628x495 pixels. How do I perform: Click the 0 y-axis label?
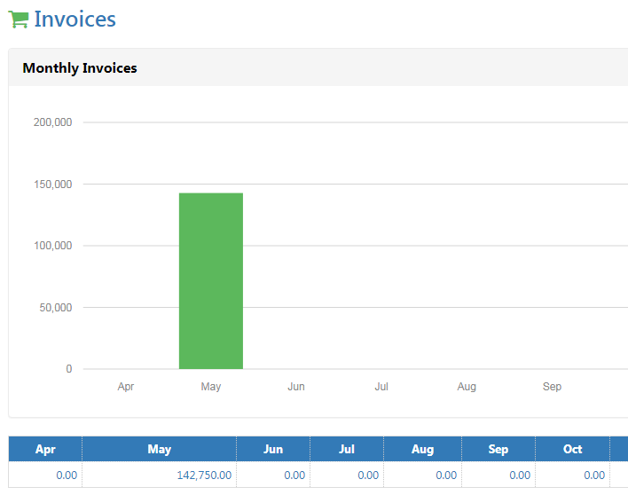[x=69, y=369]
